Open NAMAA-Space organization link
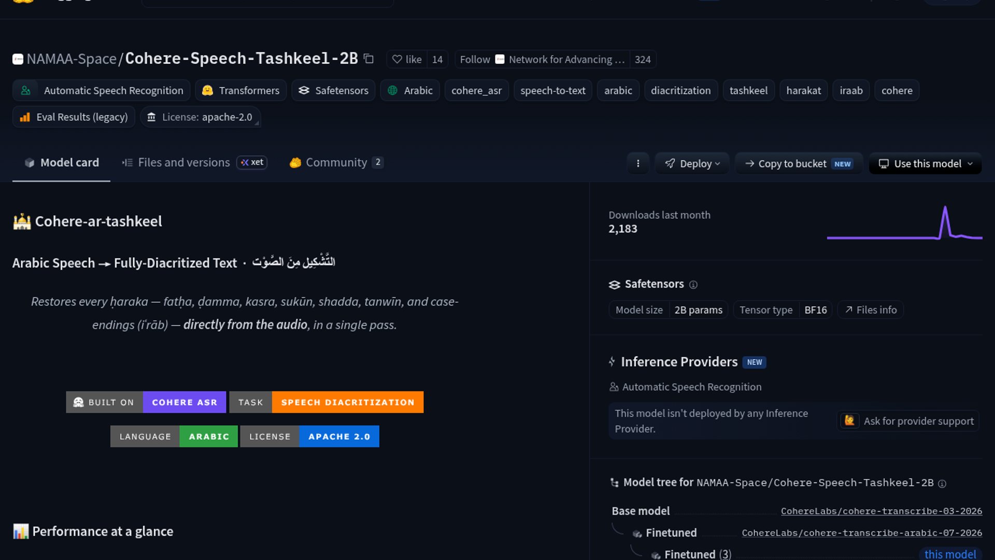This screenshot has height=560, width=995. 72,59
